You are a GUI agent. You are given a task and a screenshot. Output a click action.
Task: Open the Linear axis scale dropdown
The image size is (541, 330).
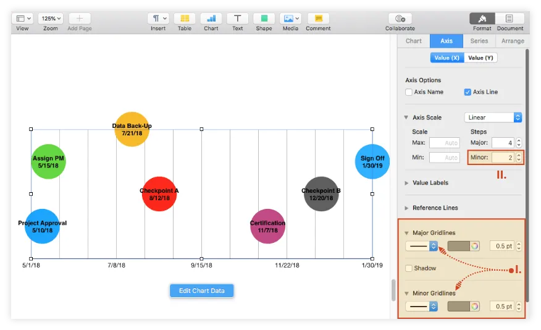pyautogui.click(x=493, y=117)
